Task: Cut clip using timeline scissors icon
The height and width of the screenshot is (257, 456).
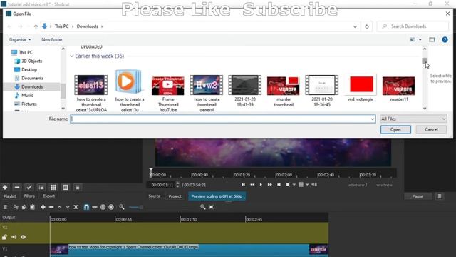Action: 16,207
